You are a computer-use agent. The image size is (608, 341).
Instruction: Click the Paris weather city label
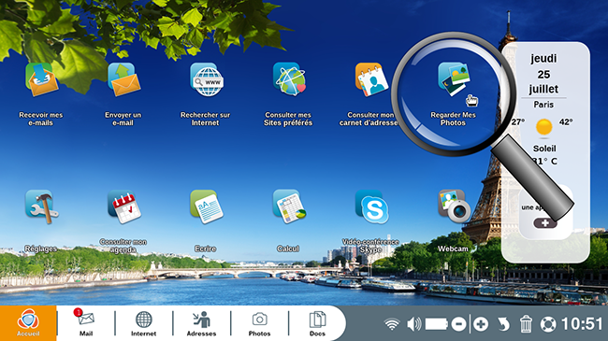tap(543, 105)
